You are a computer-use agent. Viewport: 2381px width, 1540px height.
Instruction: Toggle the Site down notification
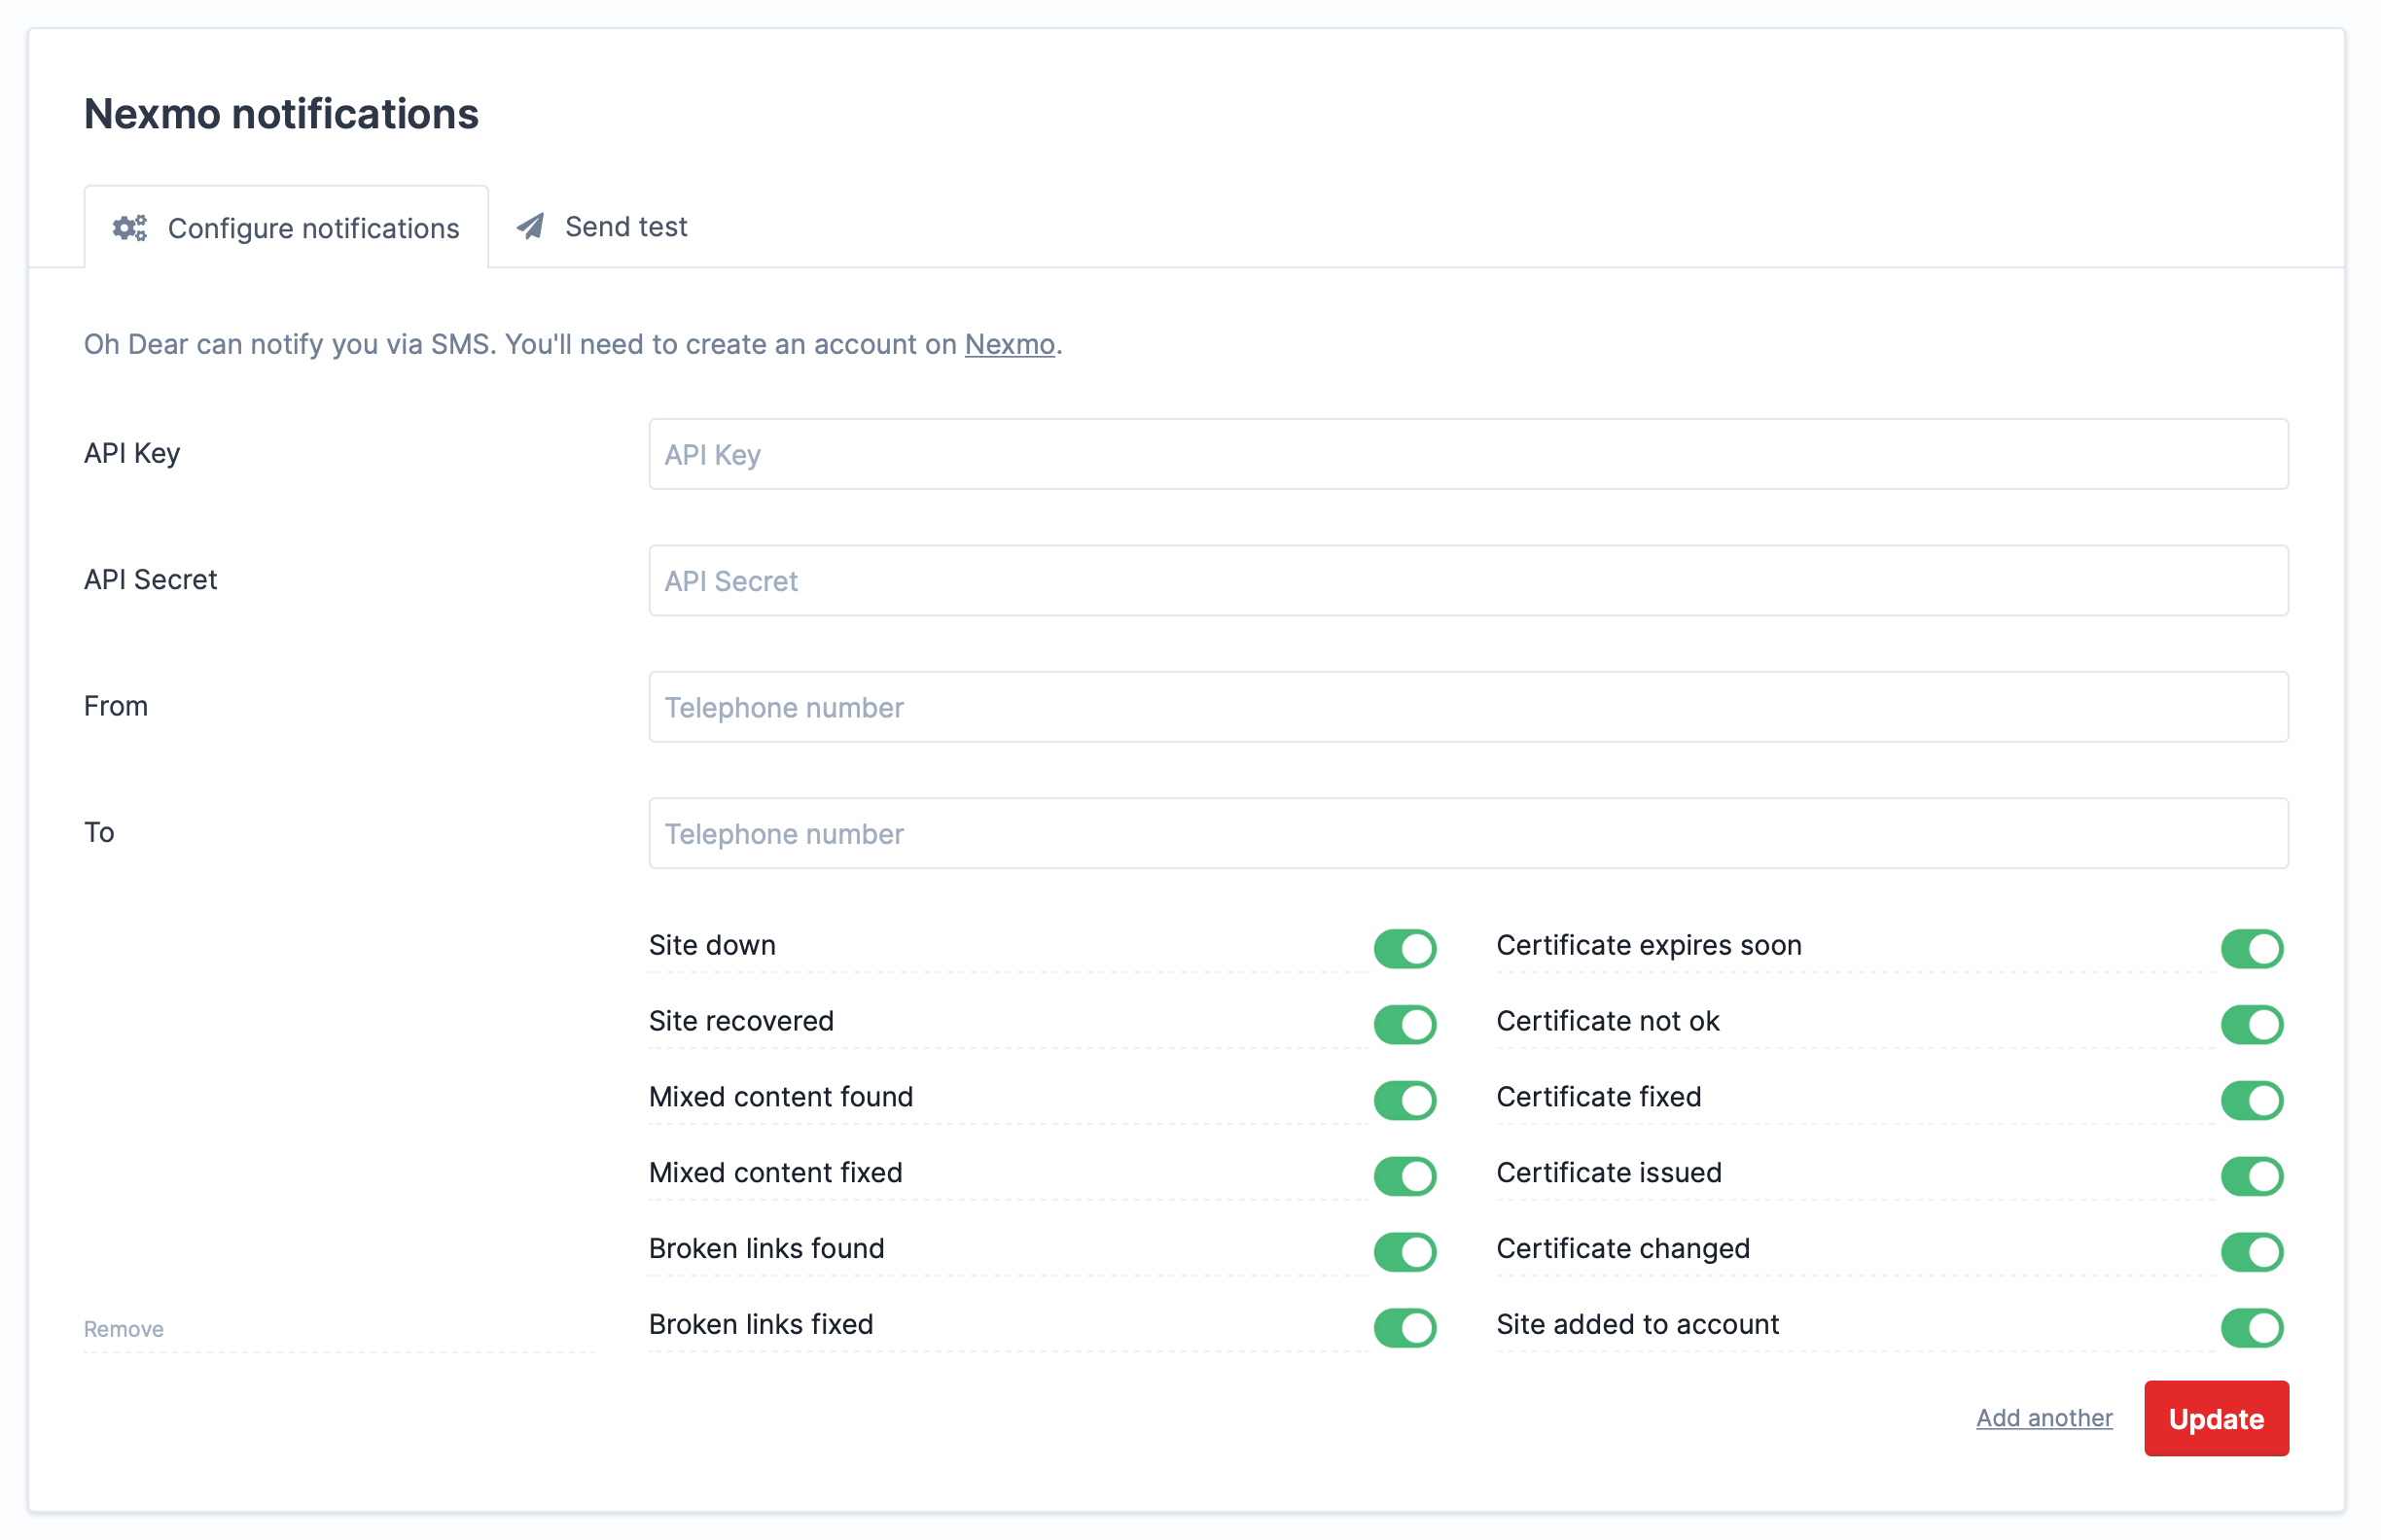[x=1404, y=948]
